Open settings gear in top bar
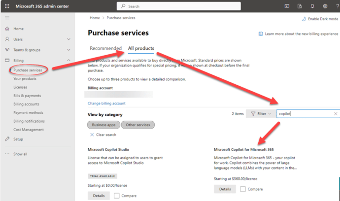The image size is (340, 201). point(325,6)
